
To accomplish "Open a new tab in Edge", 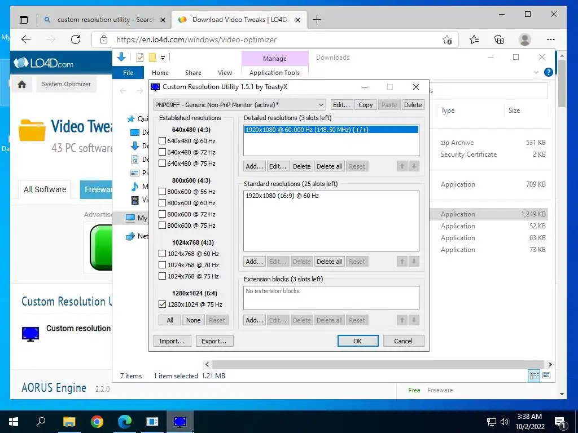I will [x=317, y=20].
